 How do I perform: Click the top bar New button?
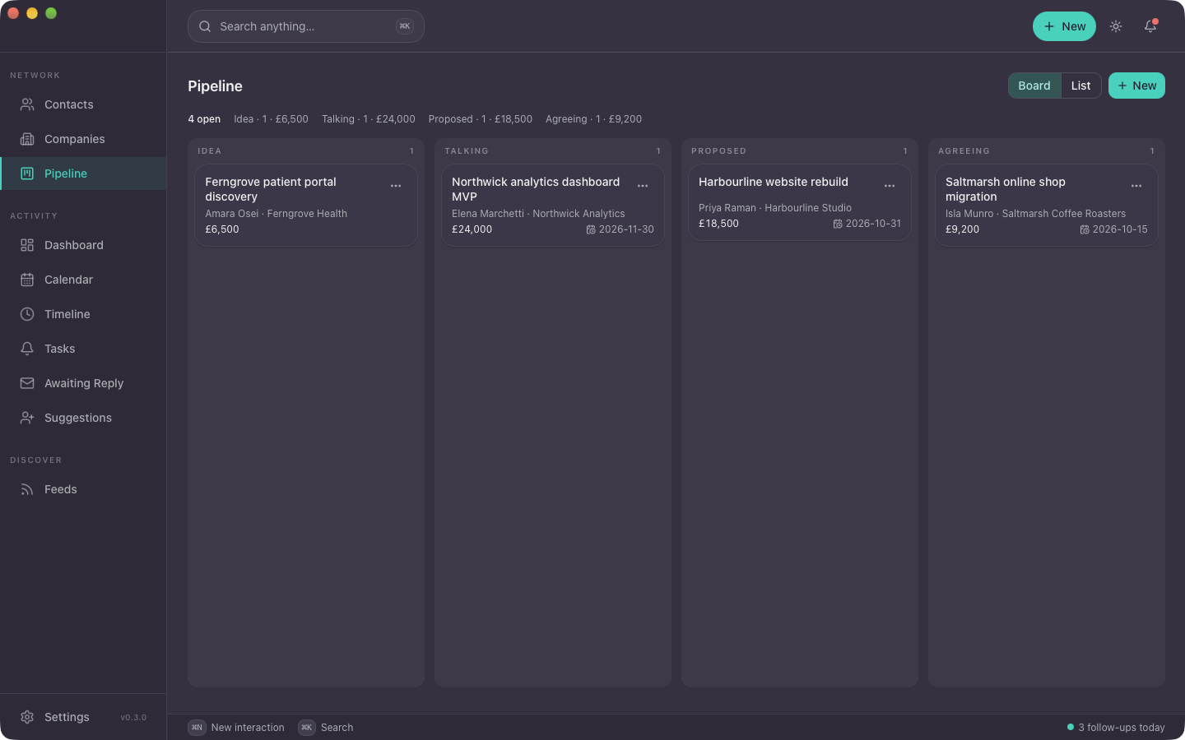(1064, 26)
